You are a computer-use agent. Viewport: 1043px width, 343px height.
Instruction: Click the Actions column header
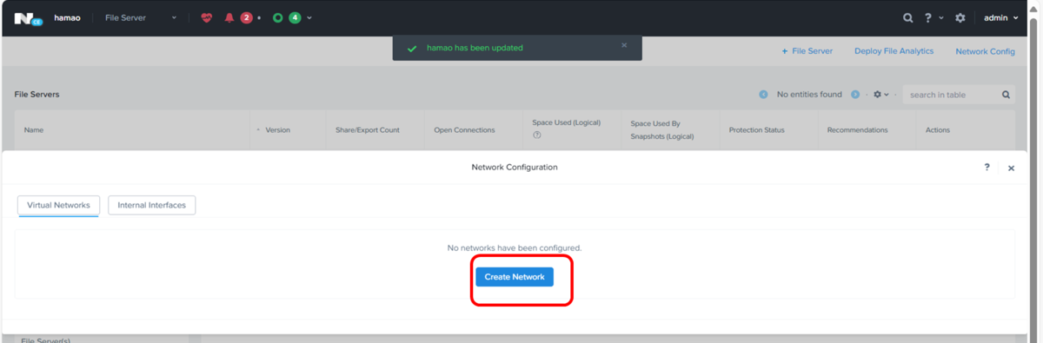coord(938,130)
